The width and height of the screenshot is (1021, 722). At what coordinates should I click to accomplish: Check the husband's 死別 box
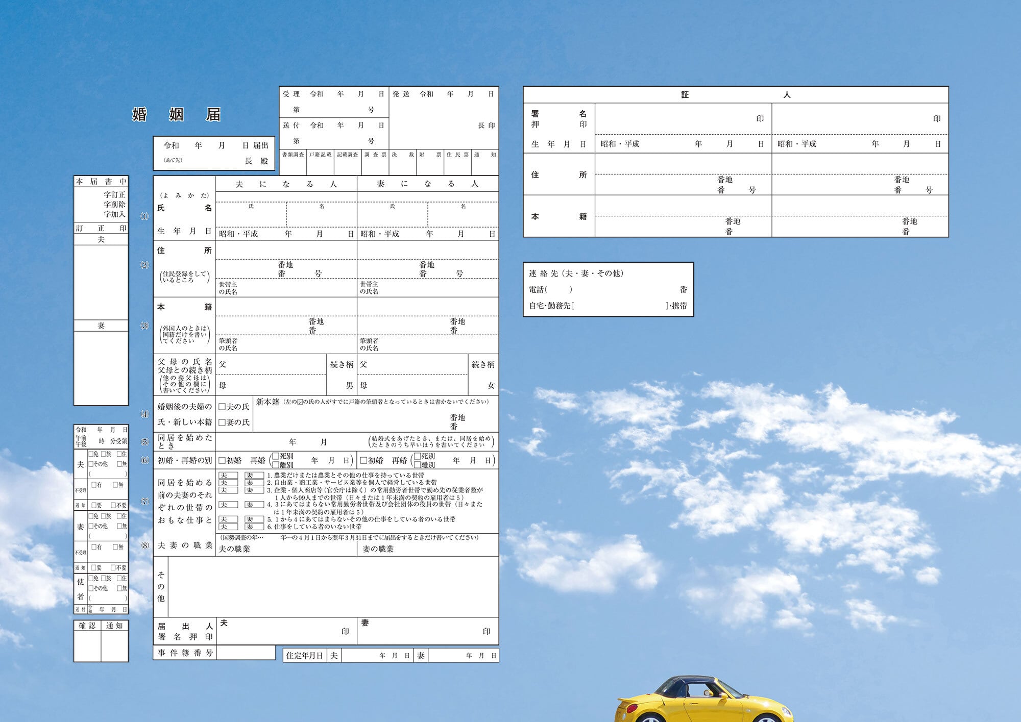click(276, 456)
